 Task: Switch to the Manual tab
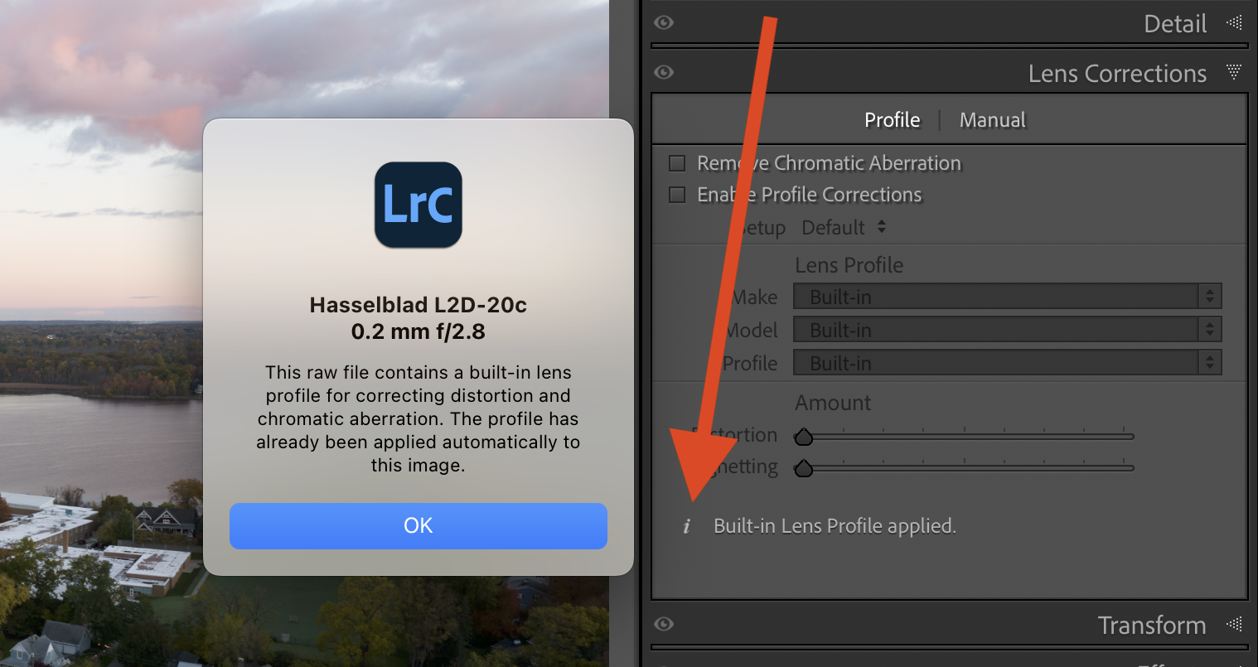point(992,120)
